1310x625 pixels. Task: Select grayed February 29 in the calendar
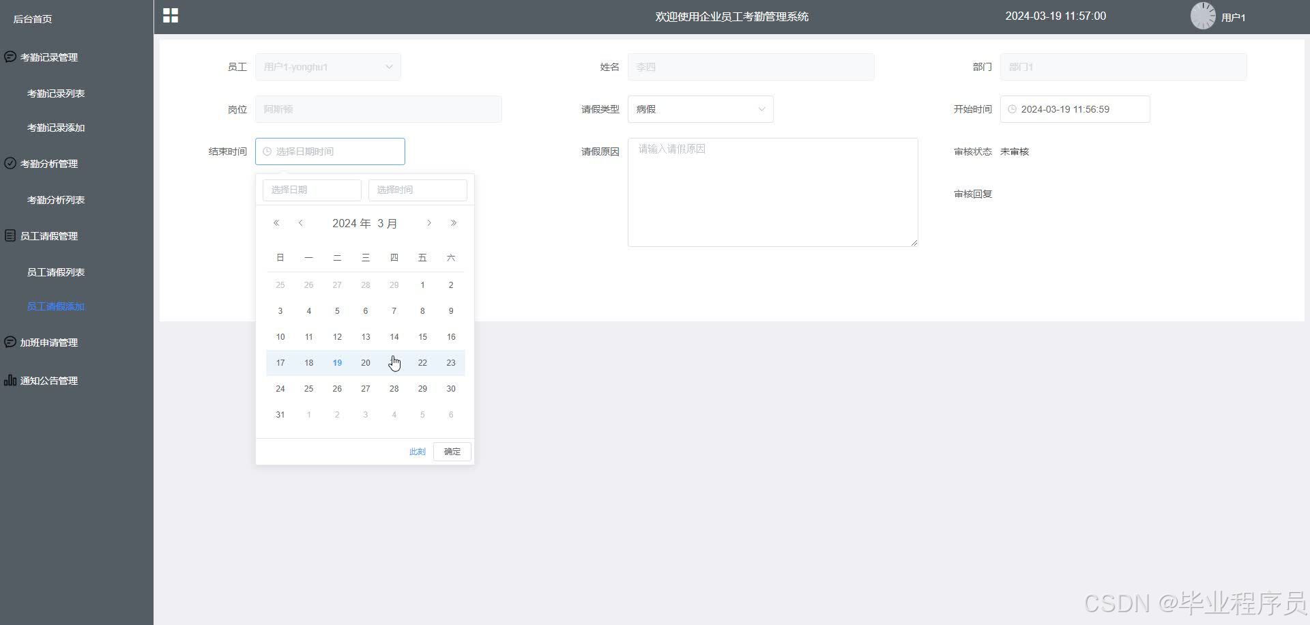pyautogui.click(x=394, y=285)
